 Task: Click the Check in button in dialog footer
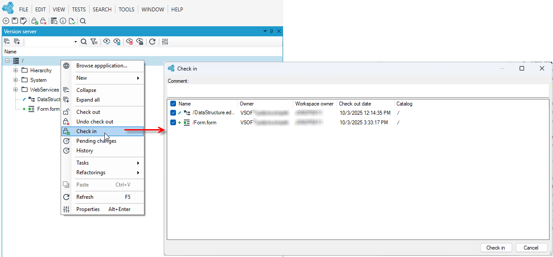496,248
